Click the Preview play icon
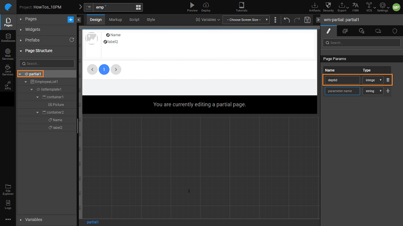 click(x=192, y=5)
